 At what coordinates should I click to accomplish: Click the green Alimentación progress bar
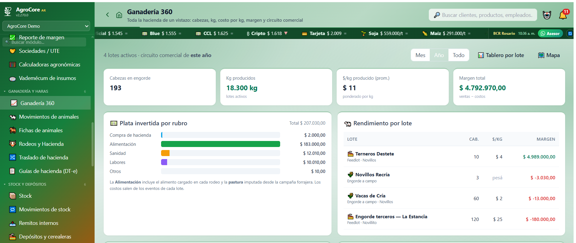(x=221, y=144)
